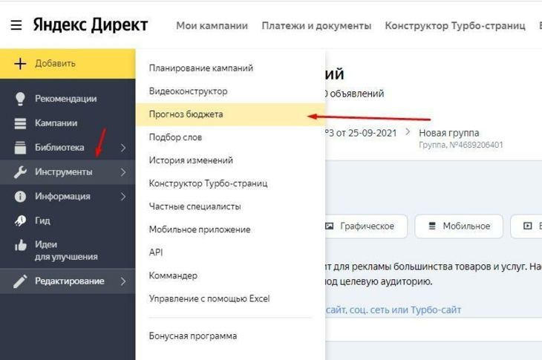Open the hamburger menu icon
This screenshot has width=542, height=360.
16,25
